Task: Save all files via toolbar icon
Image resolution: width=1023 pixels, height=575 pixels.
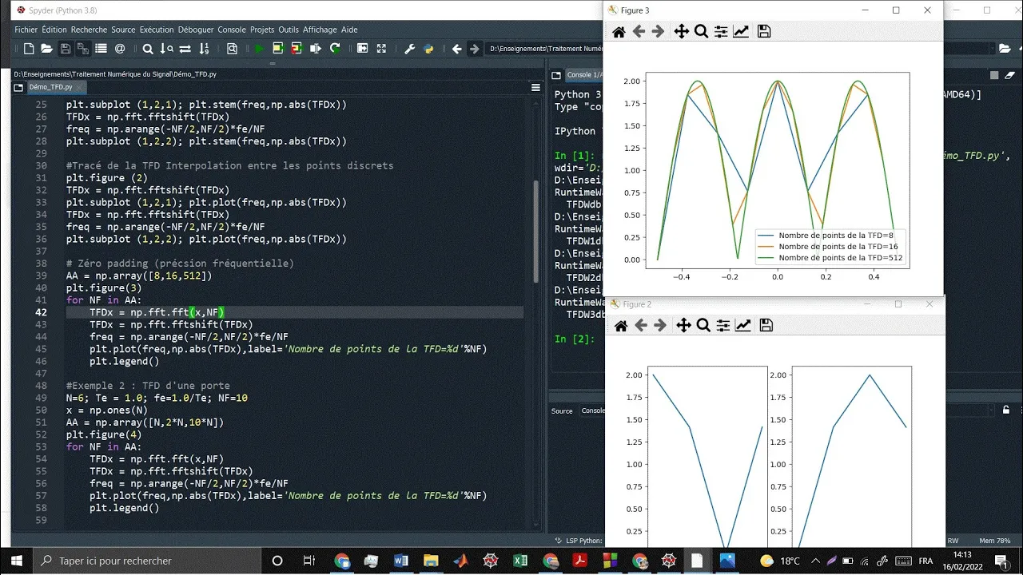Action: click(x=82, y=49)
